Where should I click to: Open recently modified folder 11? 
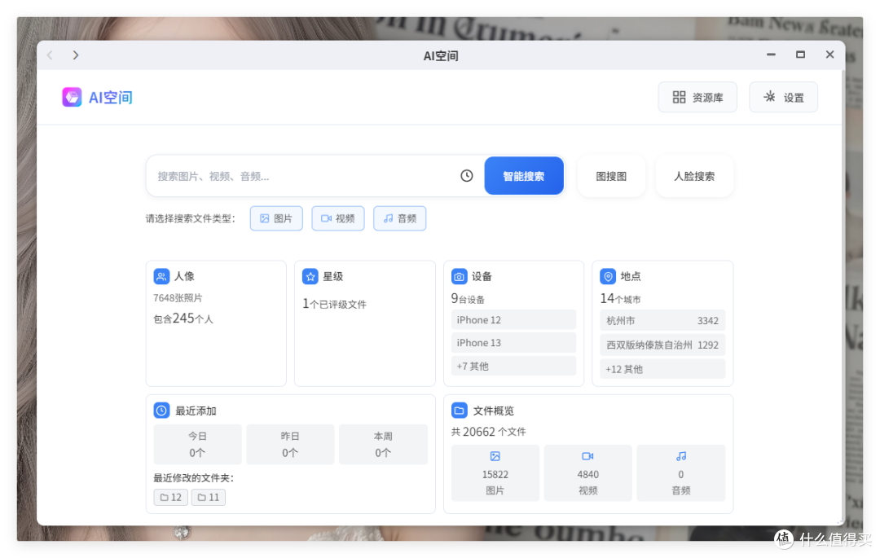(x=209, y=498)
